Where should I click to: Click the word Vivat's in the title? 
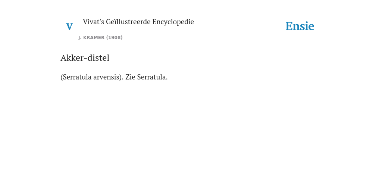pyautogui.click(x=94, y=22)
